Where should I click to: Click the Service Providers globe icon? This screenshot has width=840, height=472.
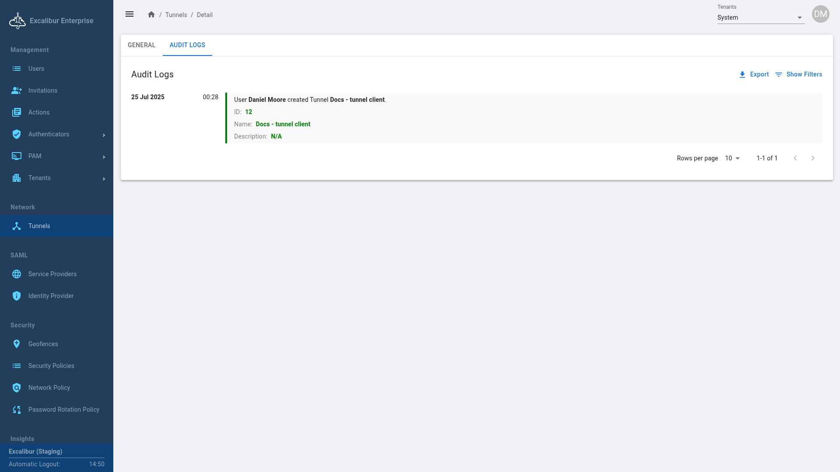click(17, 274)
